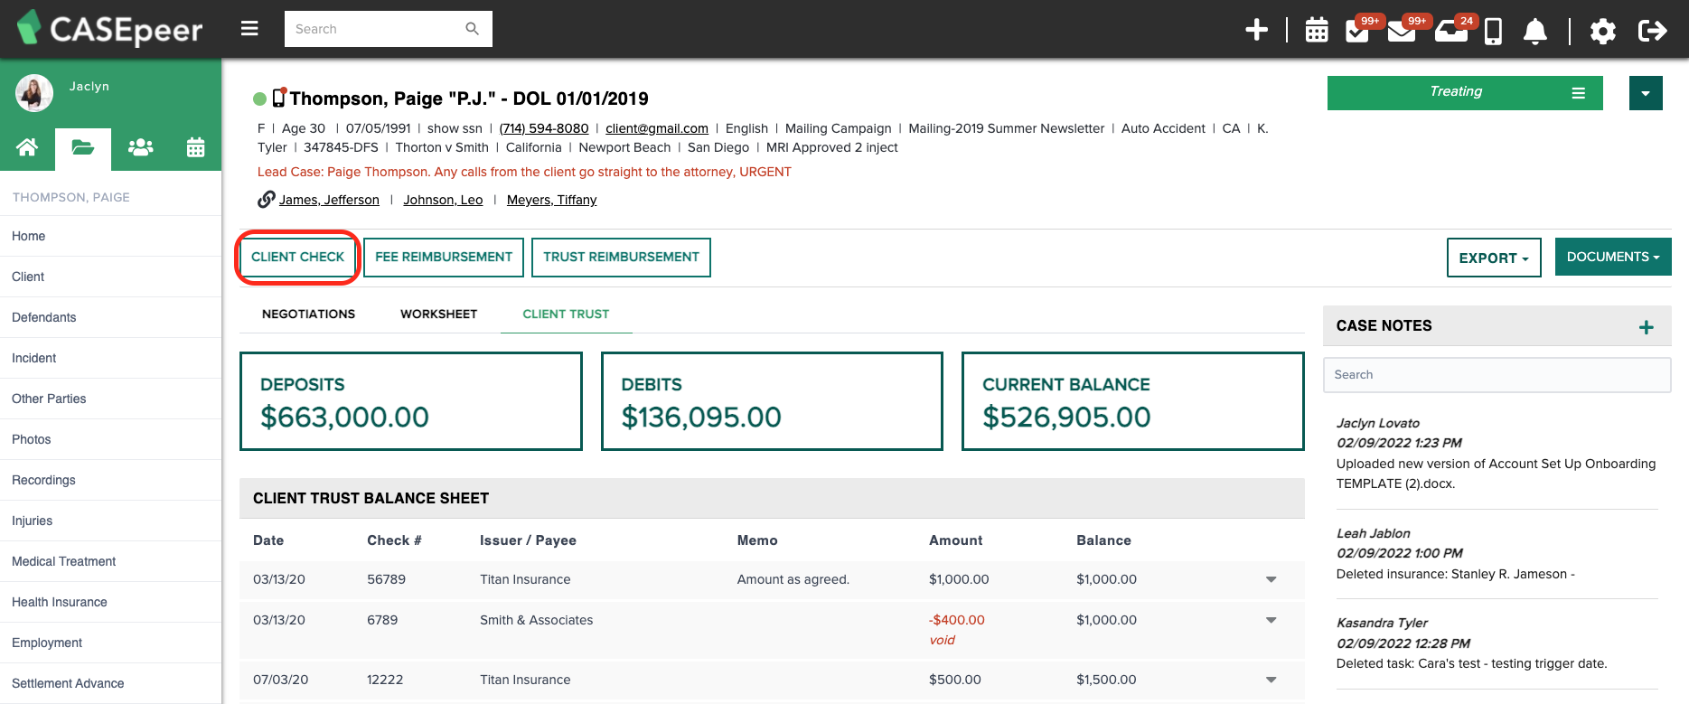Open the calendar icon in top bar
1689x704 pixels.
(1317, 30)
